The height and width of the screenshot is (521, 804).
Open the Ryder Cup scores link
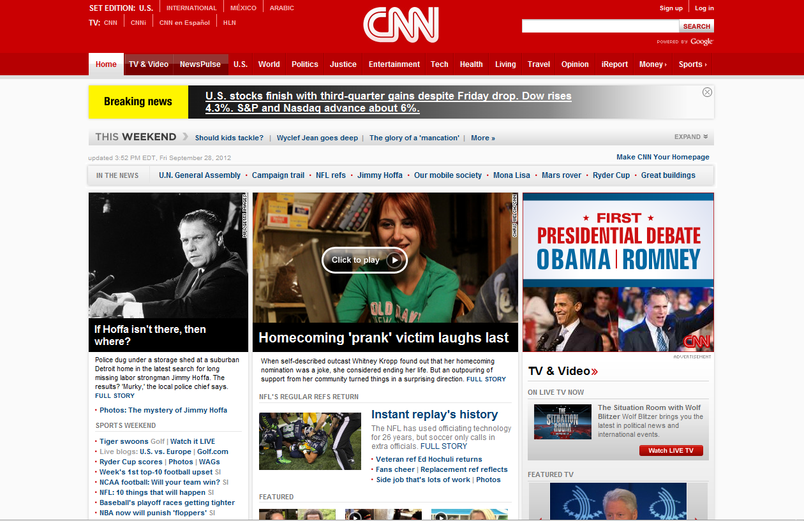(131, 462)
